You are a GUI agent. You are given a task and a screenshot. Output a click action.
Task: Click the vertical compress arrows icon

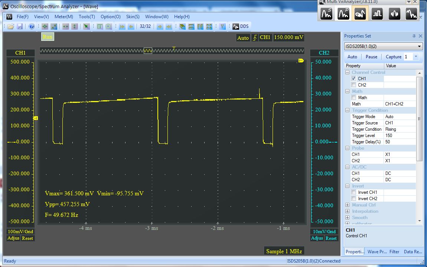pyautogui.click(x=75, y=26)
